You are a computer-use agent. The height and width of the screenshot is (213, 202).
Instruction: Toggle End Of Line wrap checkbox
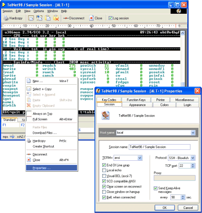(x=104, y=165)
